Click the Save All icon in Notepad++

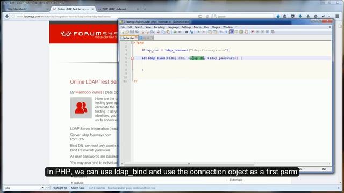(137, 32)
